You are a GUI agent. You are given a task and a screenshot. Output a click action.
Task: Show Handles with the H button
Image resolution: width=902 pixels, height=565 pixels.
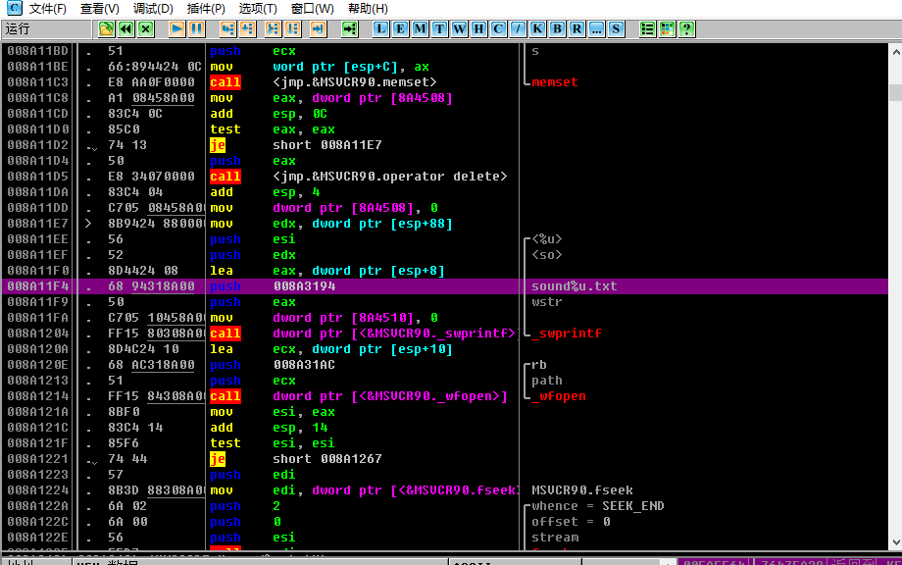coord(478,28)
